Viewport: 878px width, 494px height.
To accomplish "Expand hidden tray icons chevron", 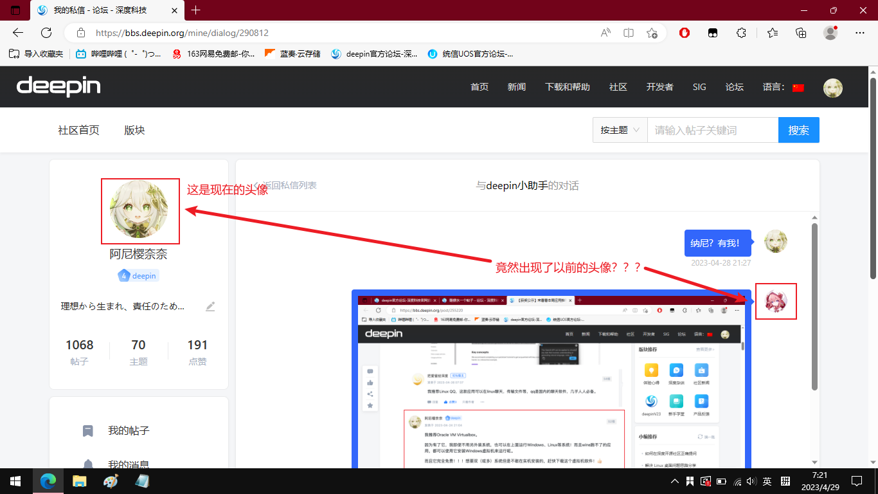I will (675, 481).
